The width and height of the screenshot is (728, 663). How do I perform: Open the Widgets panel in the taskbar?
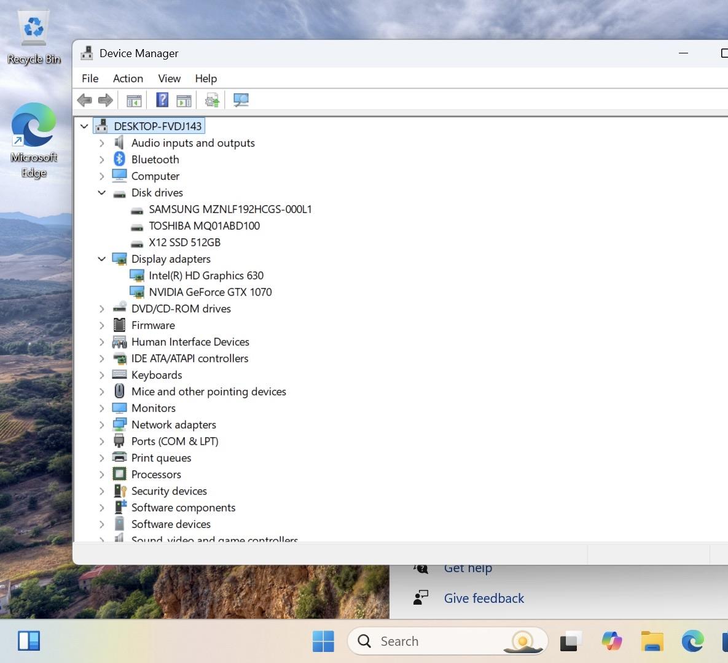click(29, 642)
